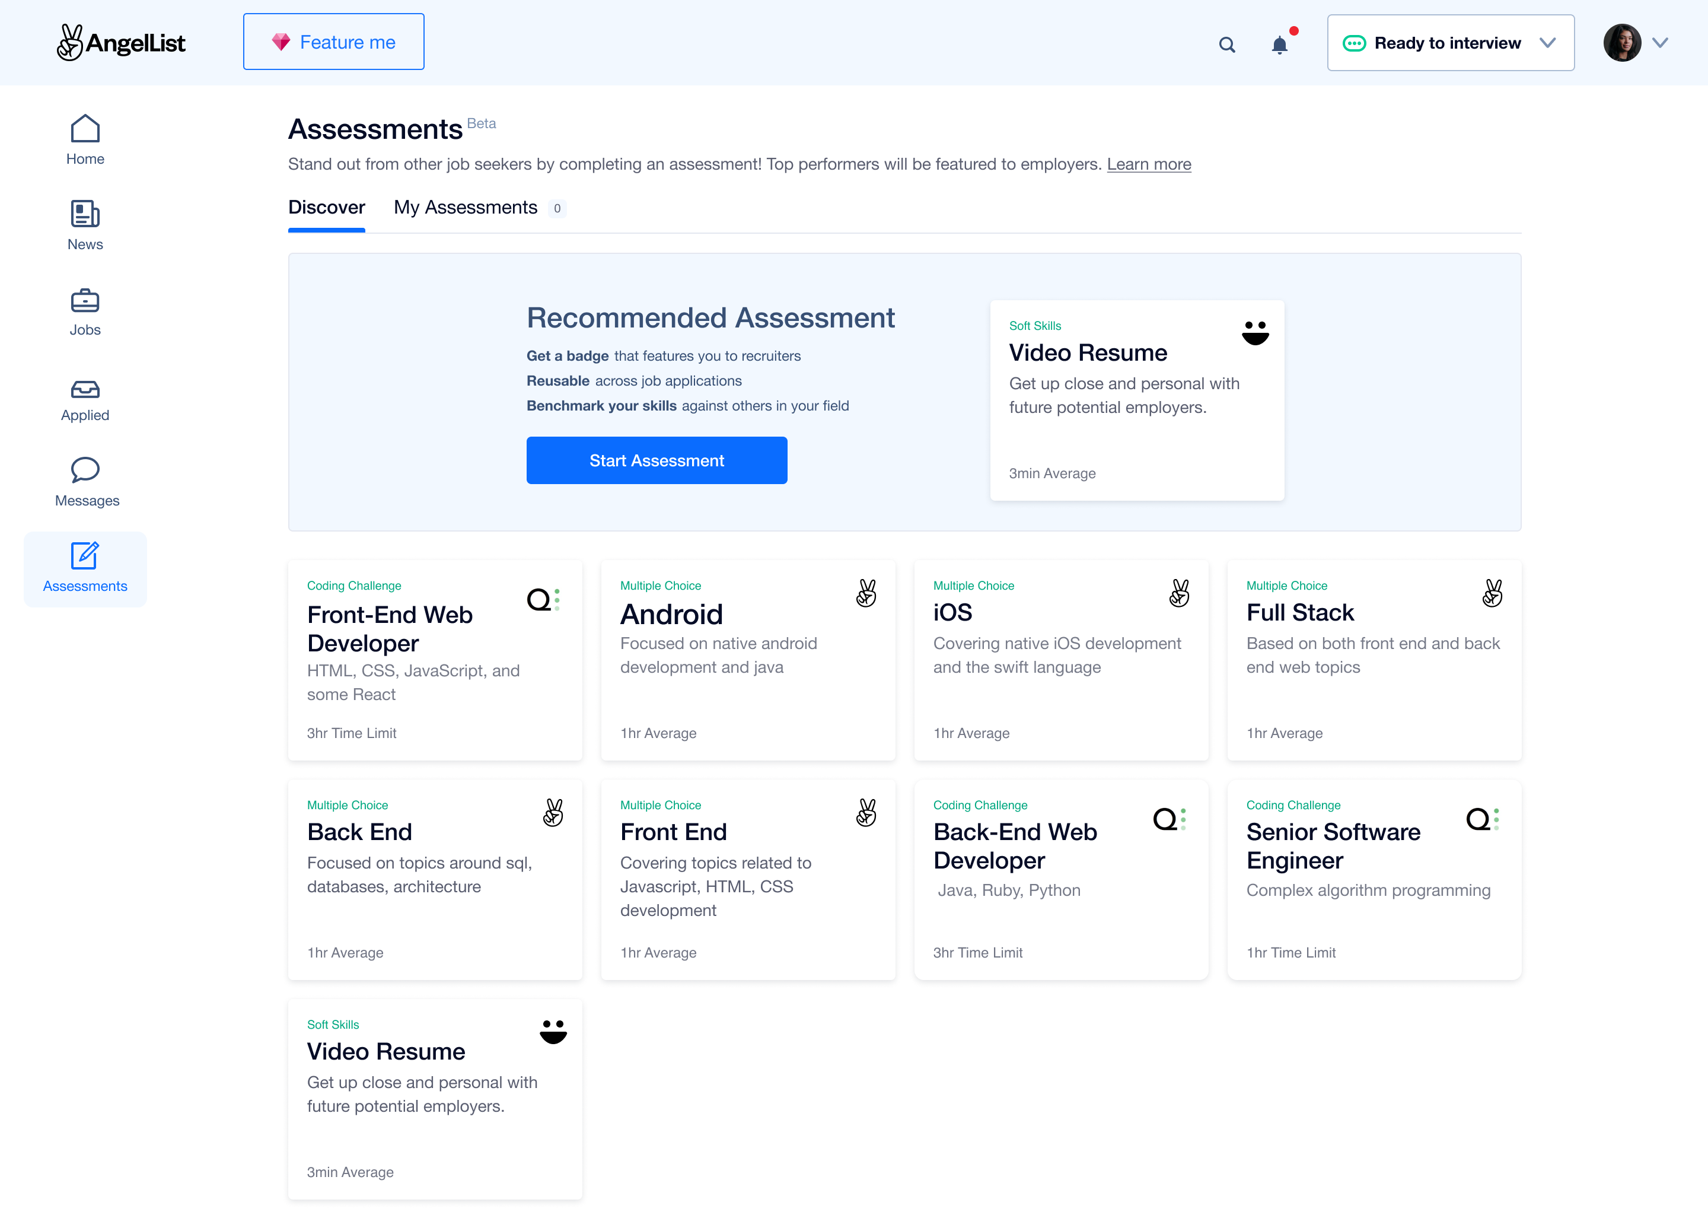Viewport: 1708px width, 1215px height.
Task: Open the Home sidebar icon
Action: [85, 129]
